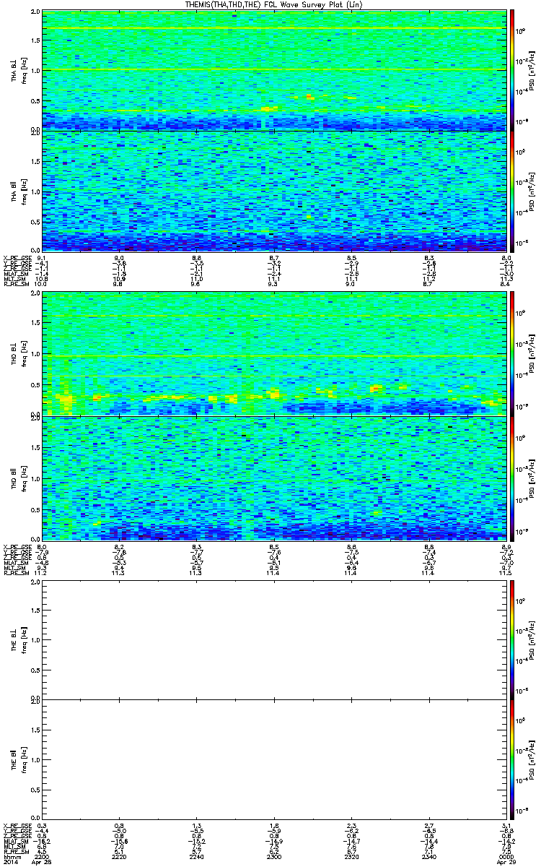
Task: Click the 'THA BL' vertical axis label
Action: (14, 72)
